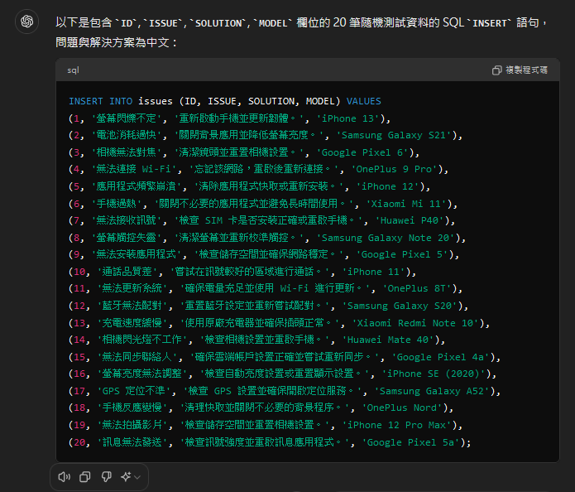Click 'Google Pixel 6' in row 3
Image resolution: width=575 pixels, height=492 pixels.
click(362, 152)
